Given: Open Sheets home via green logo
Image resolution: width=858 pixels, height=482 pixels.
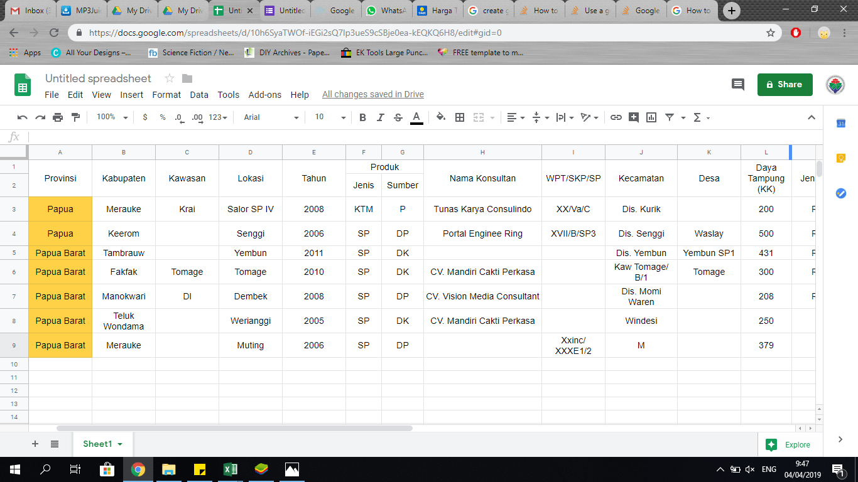Looking at the screenshot, I should tap(23, 85).
